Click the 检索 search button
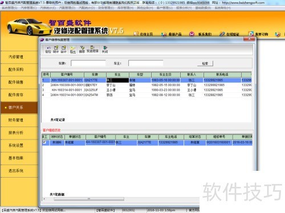Screen dimensions: 285x213 pos(205,64)
